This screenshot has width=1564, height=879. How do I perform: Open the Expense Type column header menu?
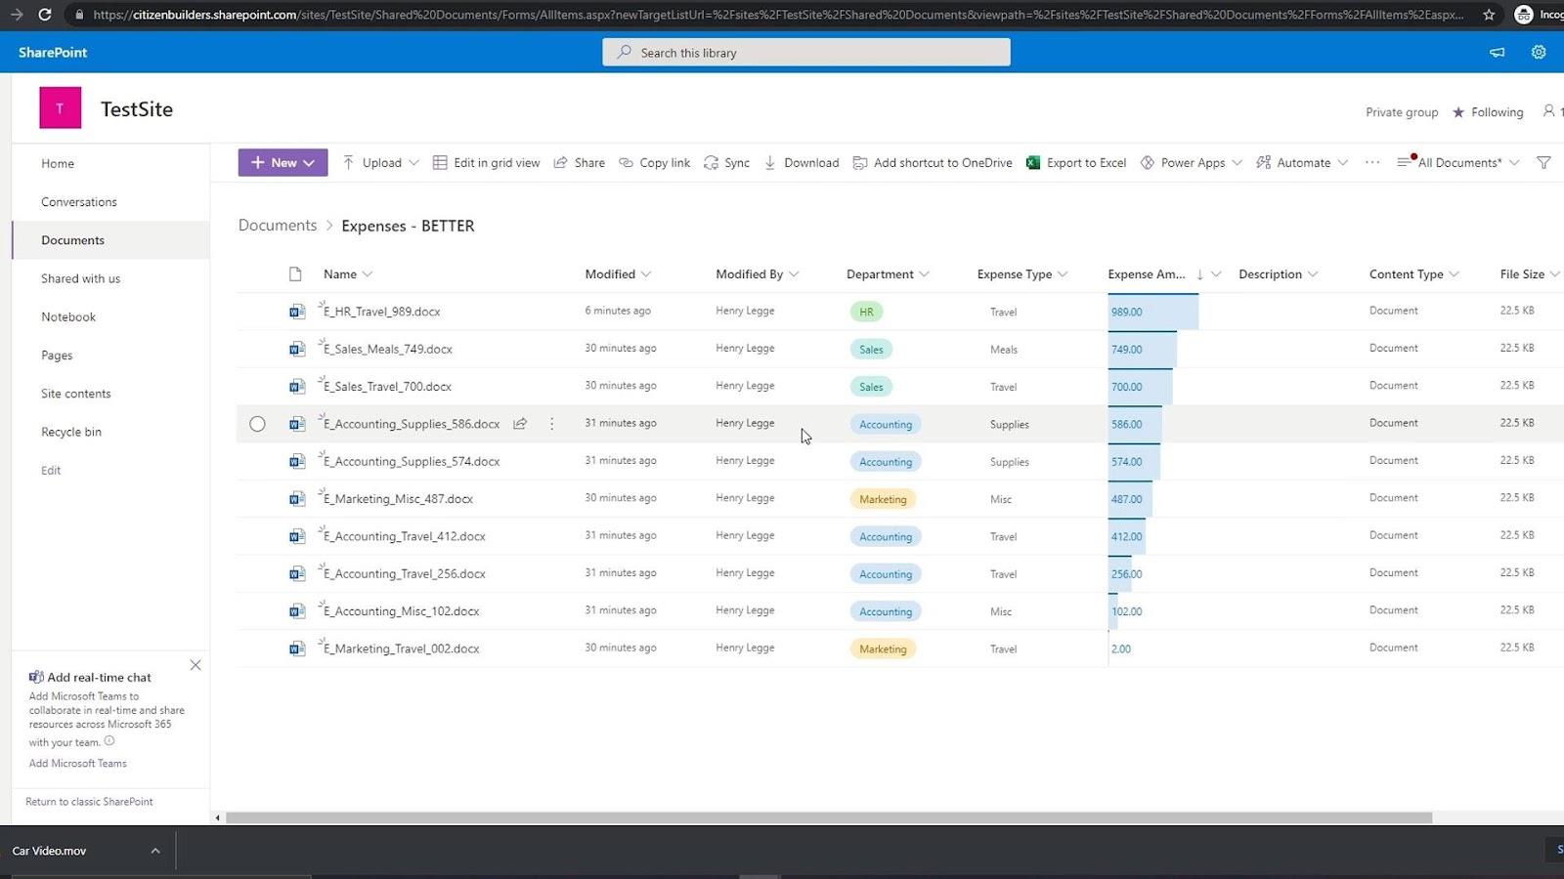click(1022, 274)
